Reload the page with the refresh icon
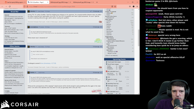Image resolution: width=194 pixels, height=109 pixels. click(x=10, y=7)
